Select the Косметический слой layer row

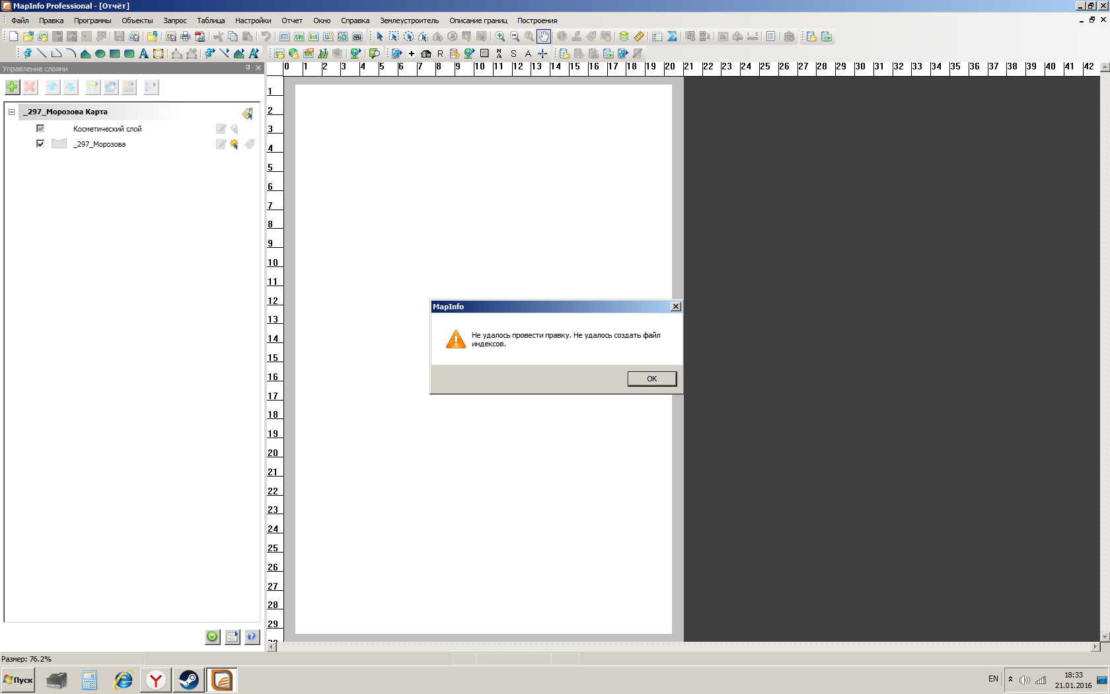tap(107, 129)
